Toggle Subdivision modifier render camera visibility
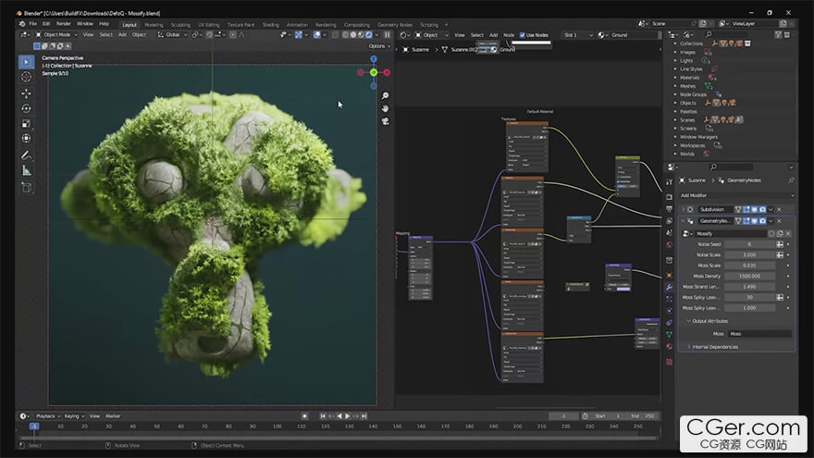This screenshot has width=814, height=458. [762, 209]
